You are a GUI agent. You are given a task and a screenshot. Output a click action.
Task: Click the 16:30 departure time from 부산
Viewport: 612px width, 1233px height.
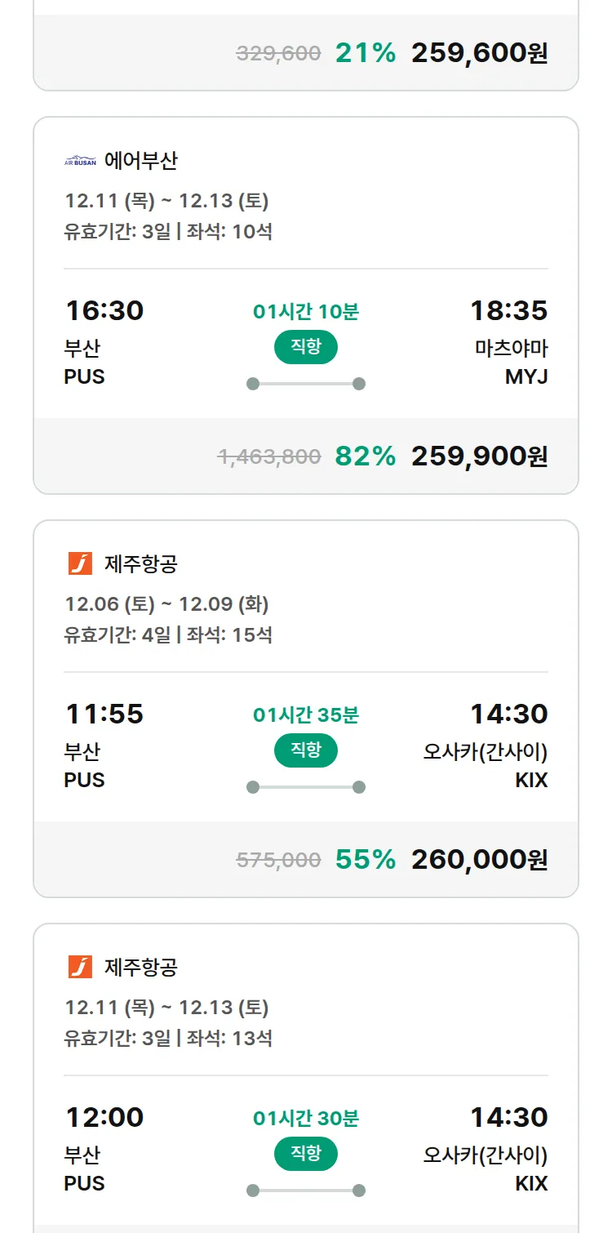pyautogui.click(x=104, y=311)
